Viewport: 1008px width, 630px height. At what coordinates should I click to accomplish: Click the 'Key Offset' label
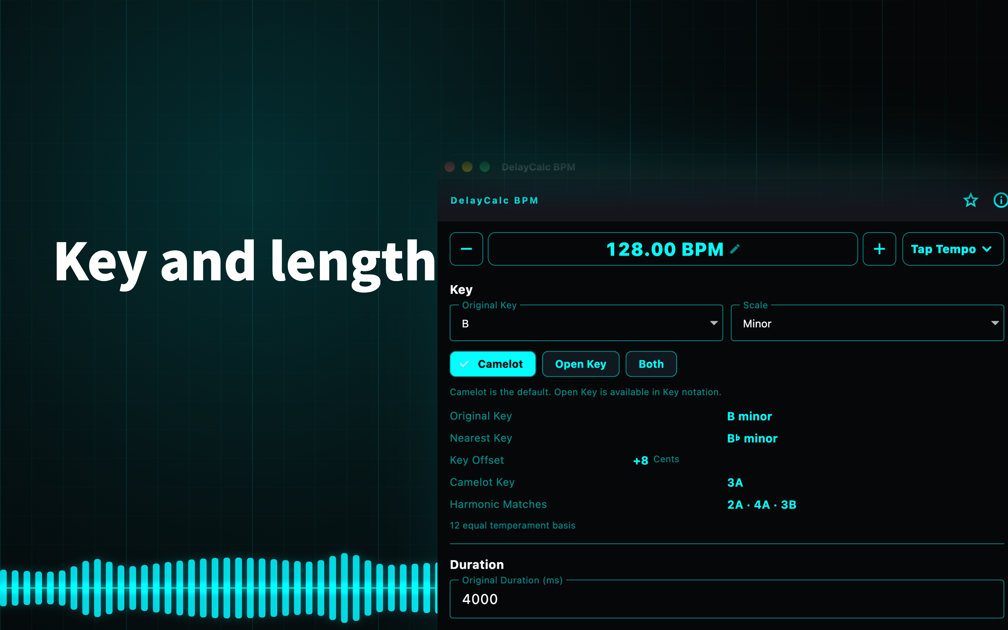click(477, 460)
